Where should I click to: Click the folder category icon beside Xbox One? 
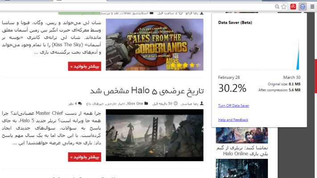click(x=147, y=104)
